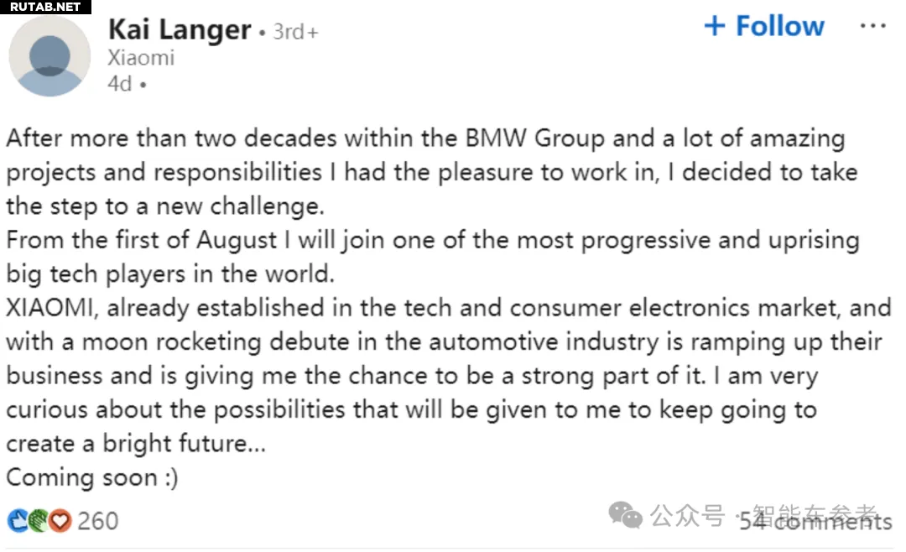Click the blue thumbs-up like reaction icon
The width and height of the screenshot is (906, 552).
tap(18, 521)
